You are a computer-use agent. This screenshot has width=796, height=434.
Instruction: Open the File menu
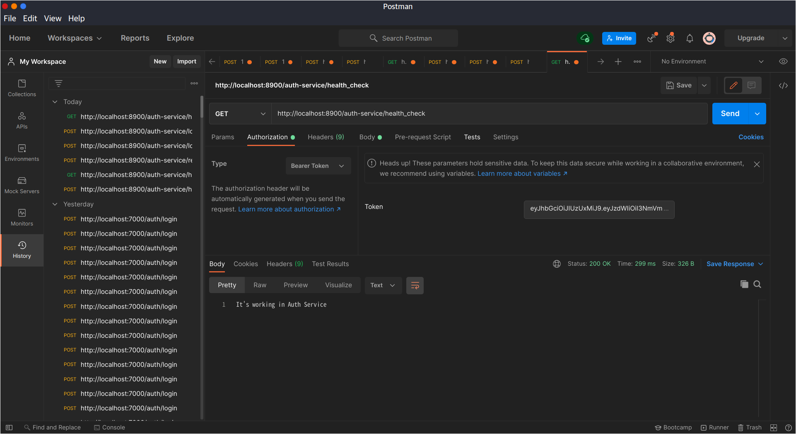(10, 18)
